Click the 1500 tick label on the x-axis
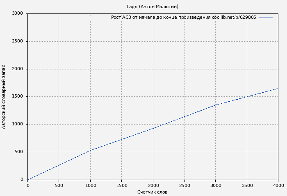This screenshot has width=287, height=196. [121, 185]
